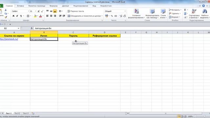Decrease decimal places

click(x=125, y=16)
